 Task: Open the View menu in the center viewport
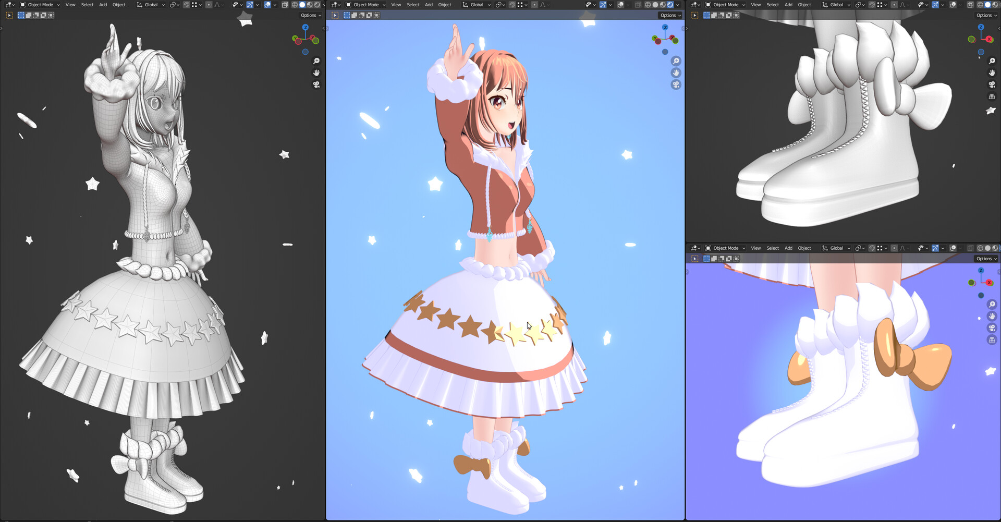click(396, 5)
